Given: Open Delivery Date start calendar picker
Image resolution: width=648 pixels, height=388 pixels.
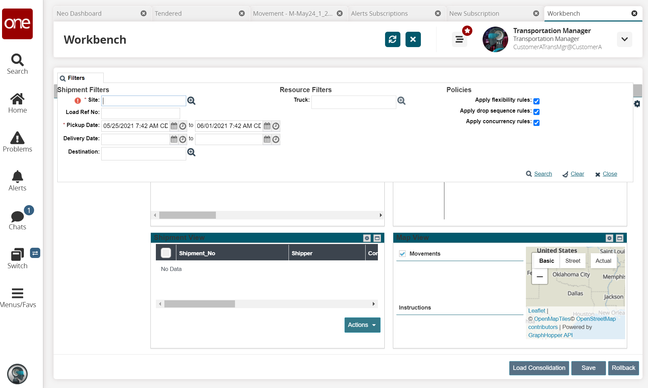Looking at the screenshot, I should 174,139.
